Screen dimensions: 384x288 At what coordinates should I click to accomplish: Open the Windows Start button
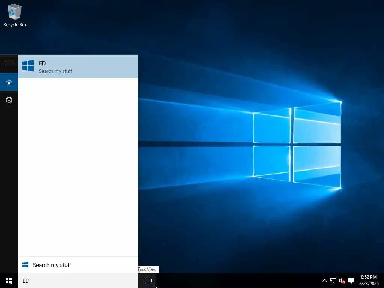point(9,280)
